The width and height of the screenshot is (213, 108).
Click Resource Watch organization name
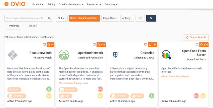tap(43, 57)
